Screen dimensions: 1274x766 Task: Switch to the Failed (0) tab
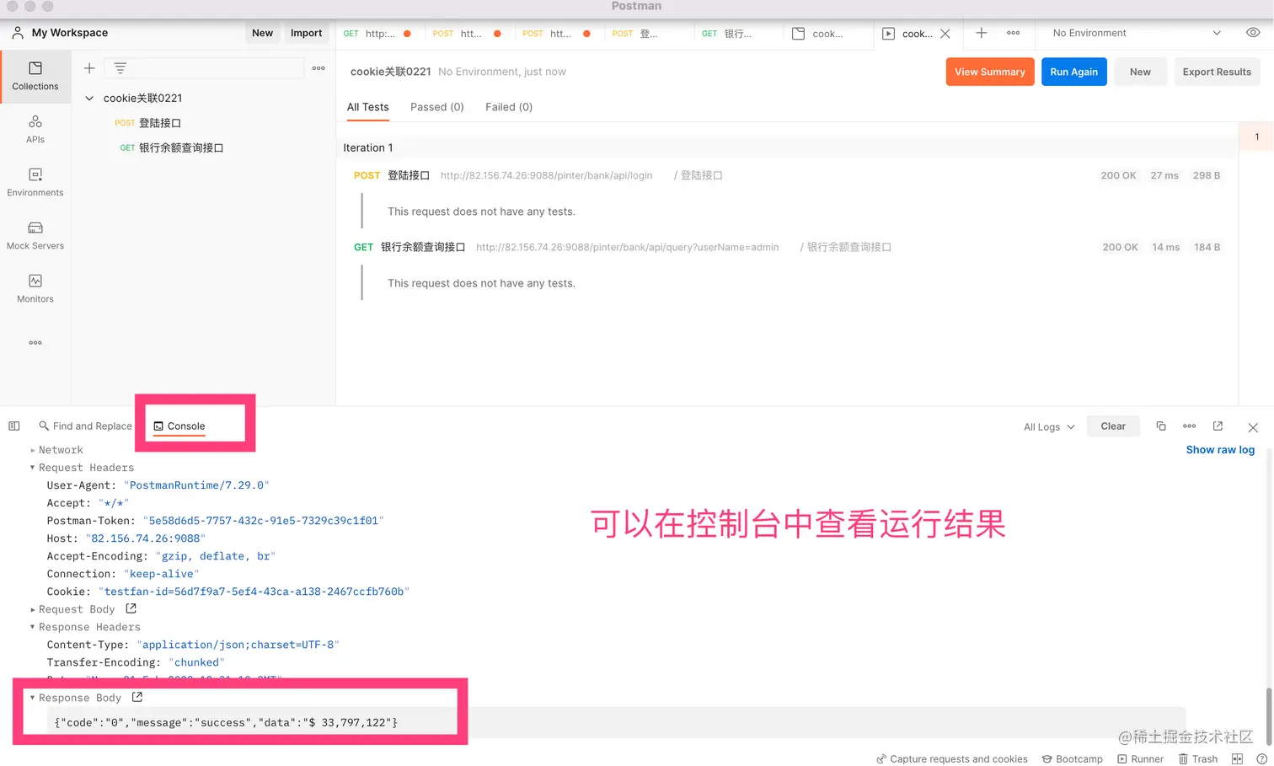(x=509, y=107)
